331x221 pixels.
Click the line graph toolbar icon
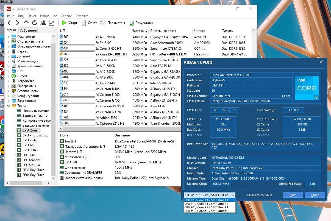[x=52, y=23]
